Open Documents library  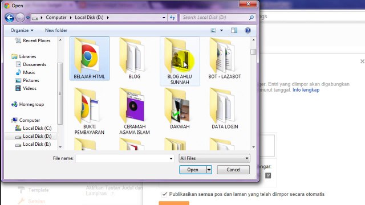31,64
